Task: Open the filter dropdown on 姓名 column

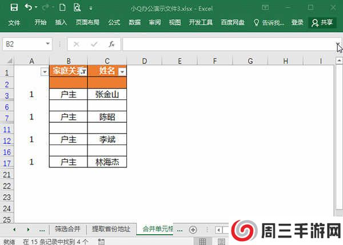Action: (x=121, y=71)
